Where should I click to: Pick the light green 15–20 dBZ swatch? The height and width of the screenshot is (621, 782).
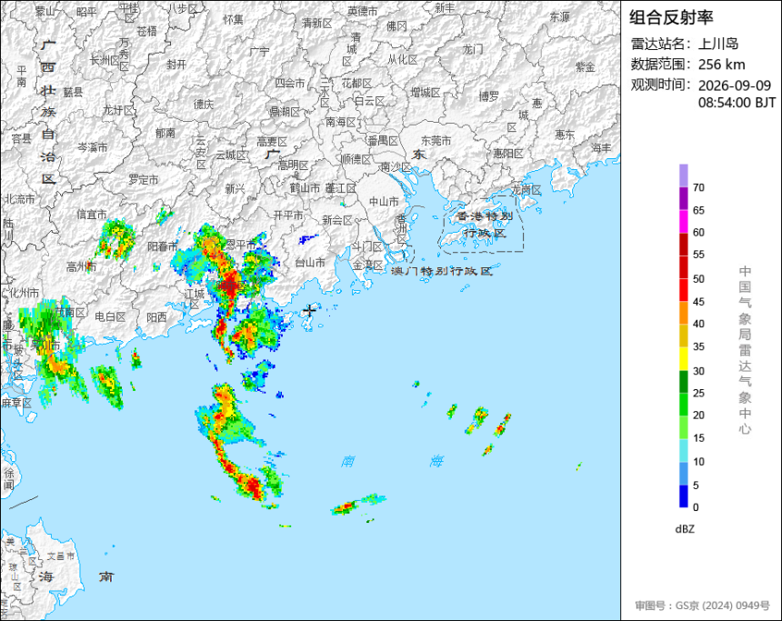[x=683, y=427]
